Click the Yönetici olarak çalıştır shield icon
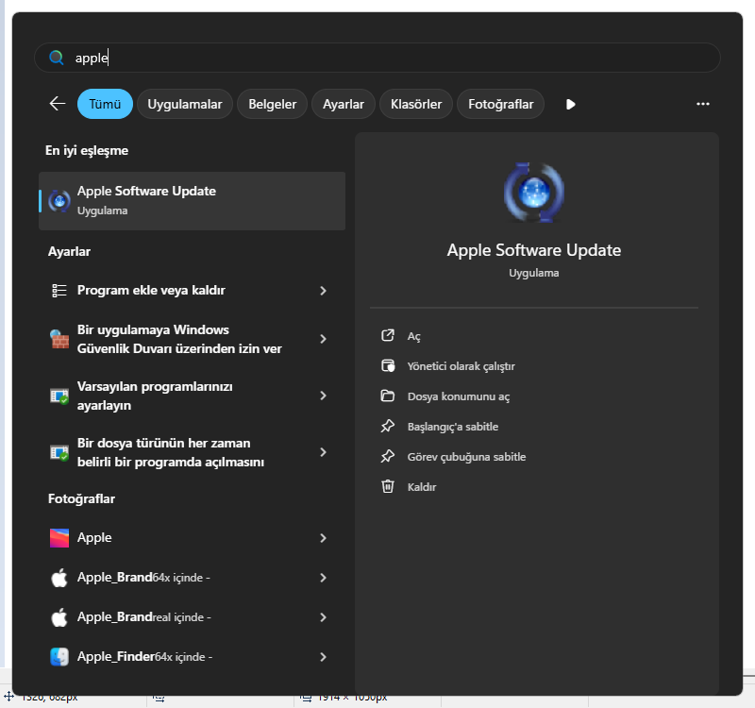 click(x=388, y=366)
